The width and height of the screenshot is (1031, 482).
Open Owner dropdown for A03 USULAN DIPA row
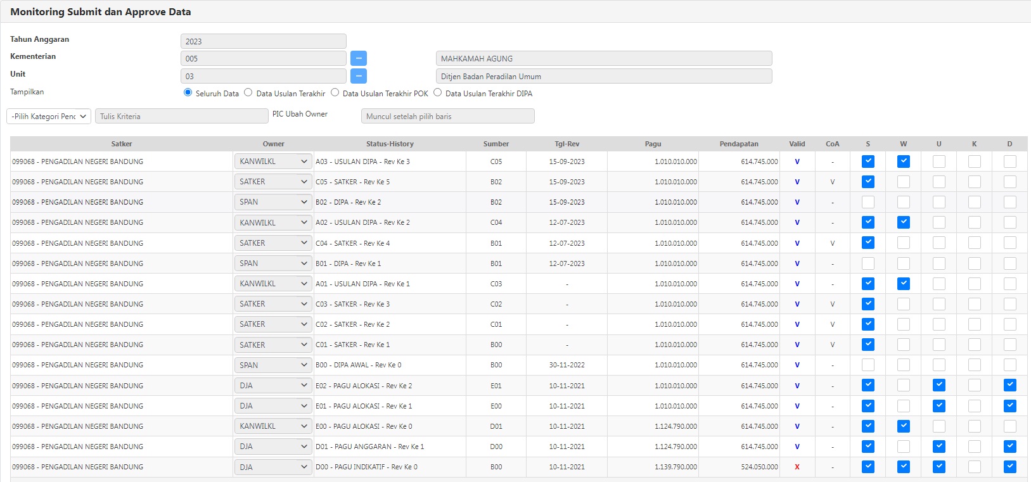pyautogui.click(x=273, y=162)
